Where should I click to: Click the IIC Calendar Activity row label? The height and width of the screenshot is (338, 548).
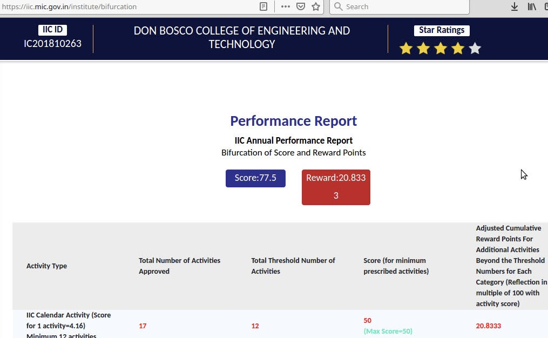69,326
